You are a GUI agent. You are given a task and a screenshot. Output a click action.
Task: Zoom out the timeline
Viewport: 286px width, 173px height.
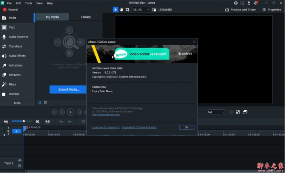tap(6, 122)
